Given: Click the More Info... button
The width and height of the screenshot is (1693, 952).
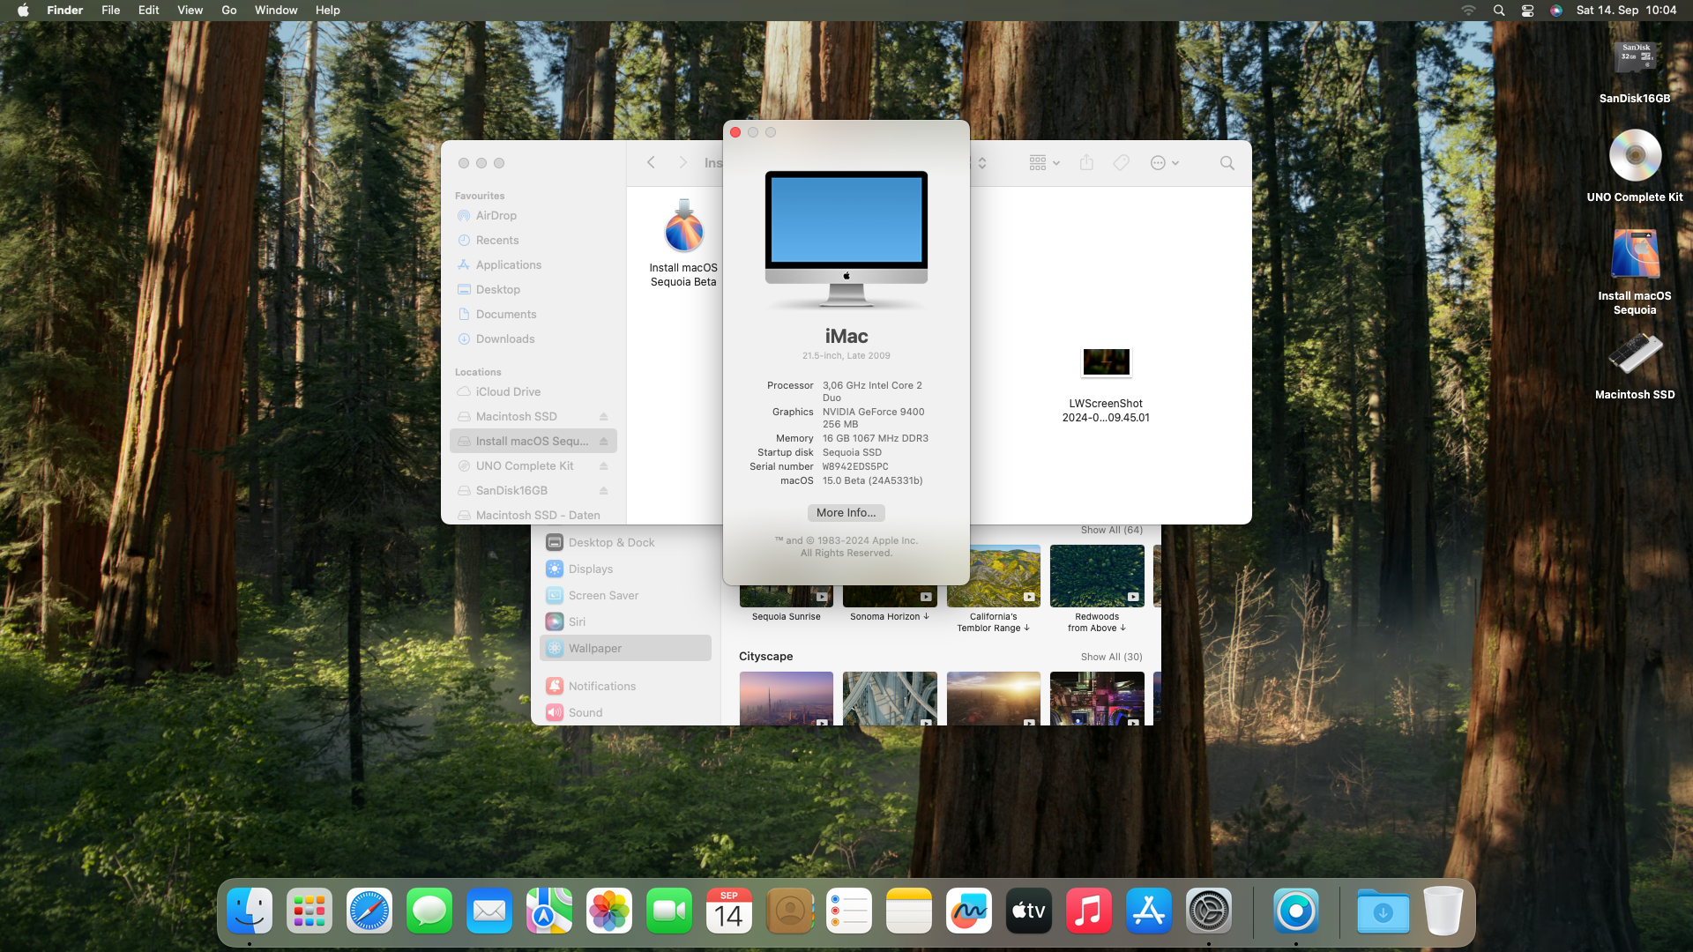Looking at the screenshot, I should click(x=846, y=513).
